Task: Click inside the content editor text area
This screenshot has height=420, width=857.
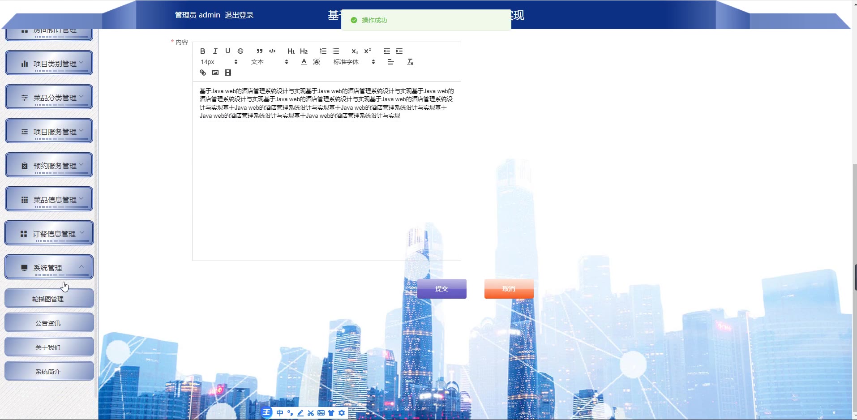Action: point(327,171)
